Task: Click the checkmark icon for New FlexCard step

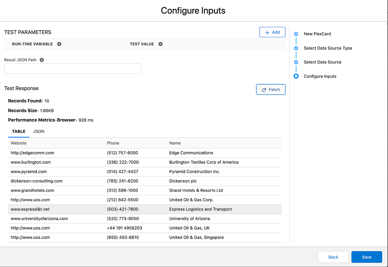Action: click(296, 34)
